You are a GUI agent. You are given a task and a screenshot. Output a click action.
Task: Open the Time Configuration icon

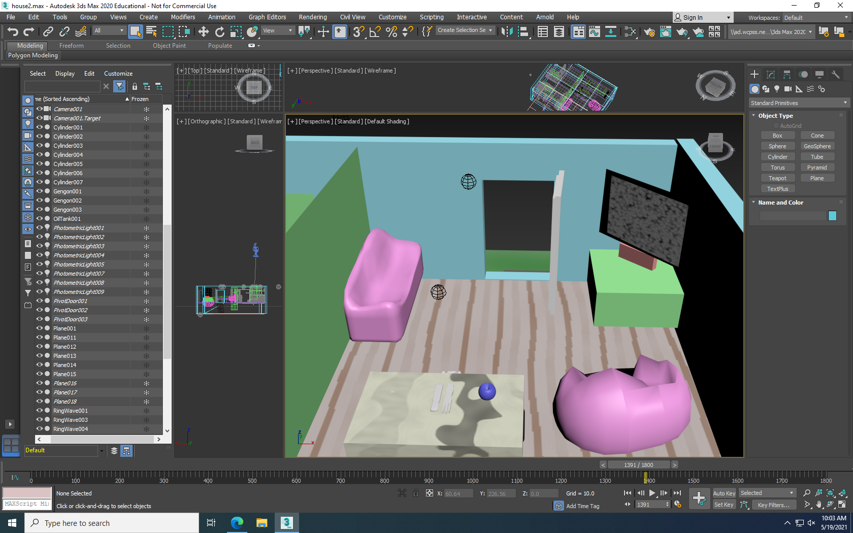[x=677, y=504]
